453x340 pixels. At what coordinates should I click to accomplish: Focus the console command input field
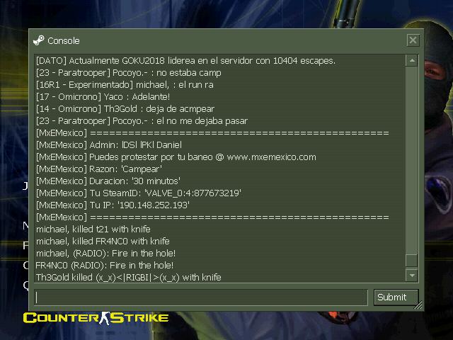(x=201, y=297)
